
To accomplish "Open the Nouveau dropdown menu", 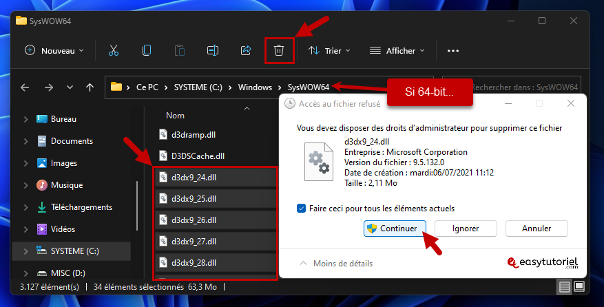I will 54,50.
